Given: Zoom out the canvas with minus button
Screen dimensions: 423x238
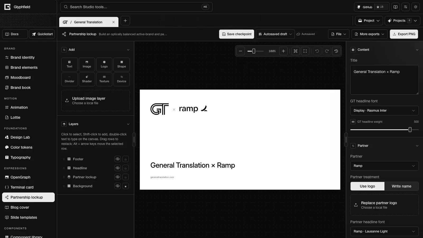Looking at the screenshot, I should (x=241, y=51).
